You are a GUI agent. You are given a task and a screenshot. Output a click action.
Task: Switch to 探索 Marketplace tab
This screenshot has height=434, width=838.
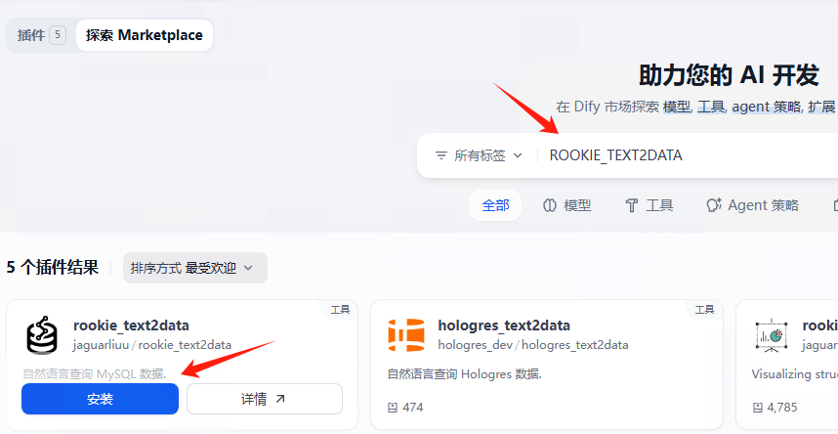click(145, 35)
